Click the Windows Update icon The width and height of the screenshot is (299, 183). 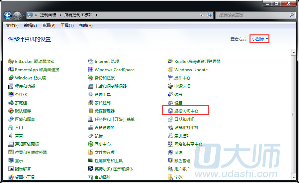170,69
